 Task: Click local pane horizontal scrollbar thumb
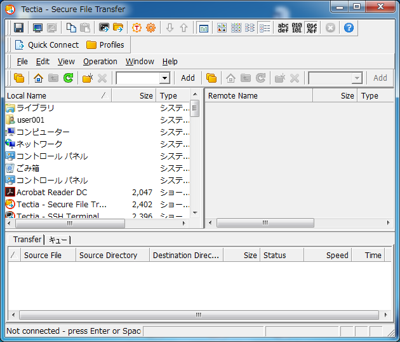coord(70,223)
